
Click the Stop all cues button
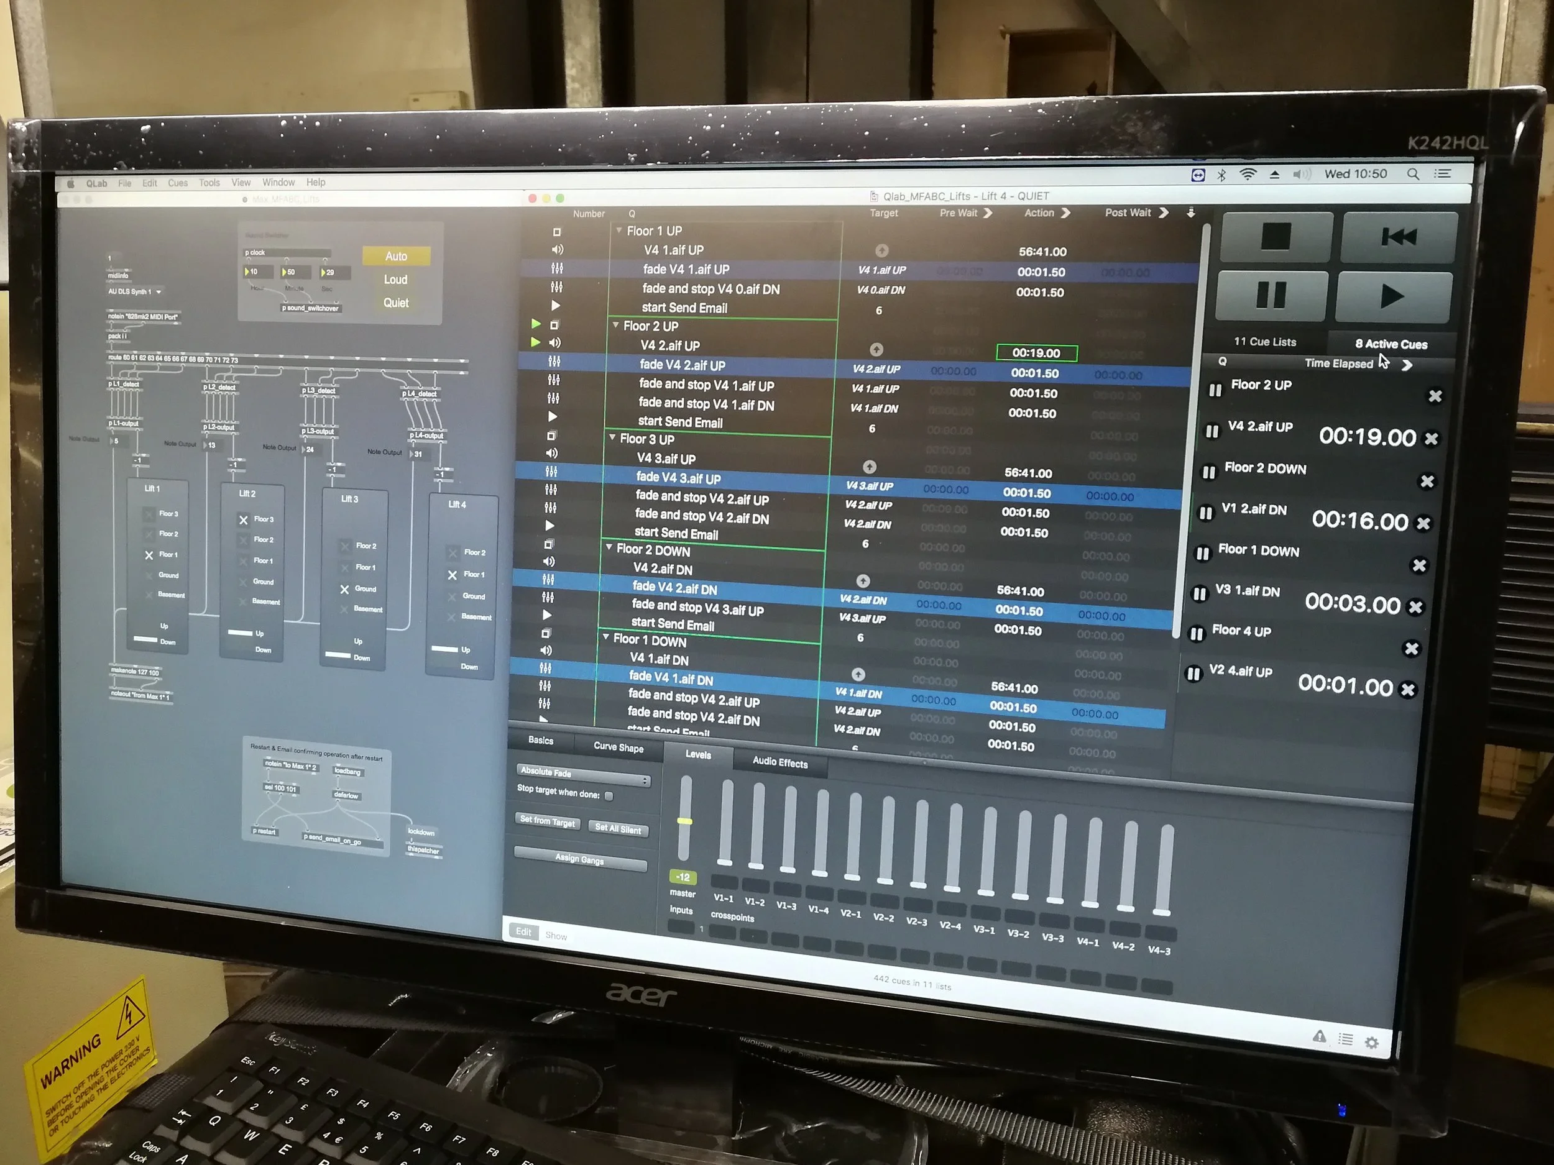[1276, 236]
